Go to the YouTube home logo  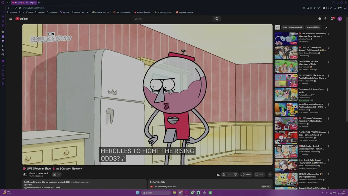pyautogui.click(x=22, y=19)
